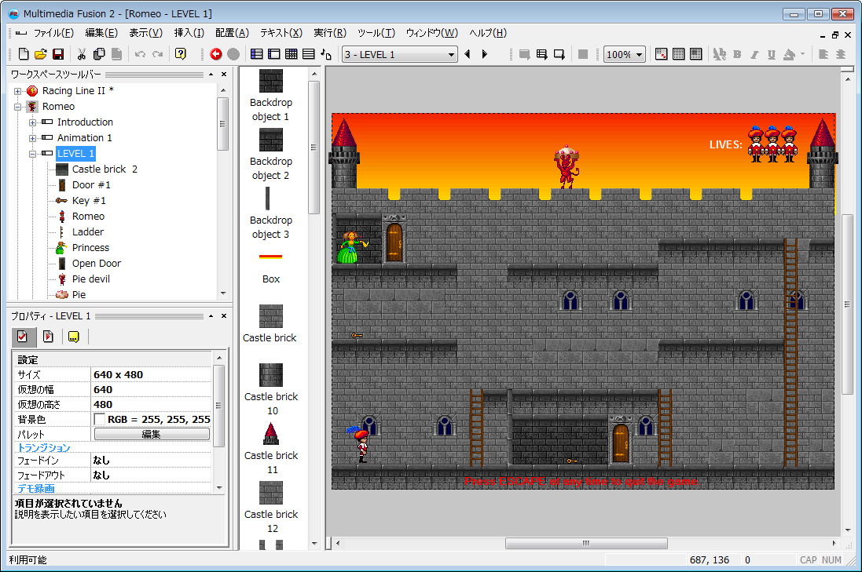Click the red Run application arrow icon
The height and width of the screenshot is (572, 862).
[x=216, y=54]
